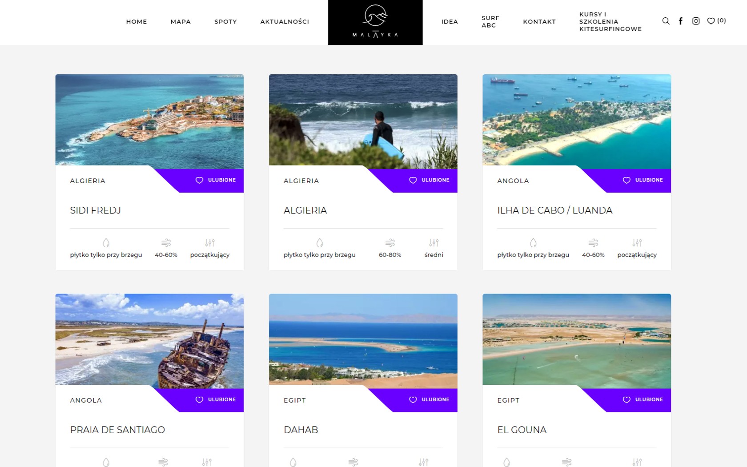Open favorites heart counter in header
This screenshot has height=467, width=747.
(716, 20)
